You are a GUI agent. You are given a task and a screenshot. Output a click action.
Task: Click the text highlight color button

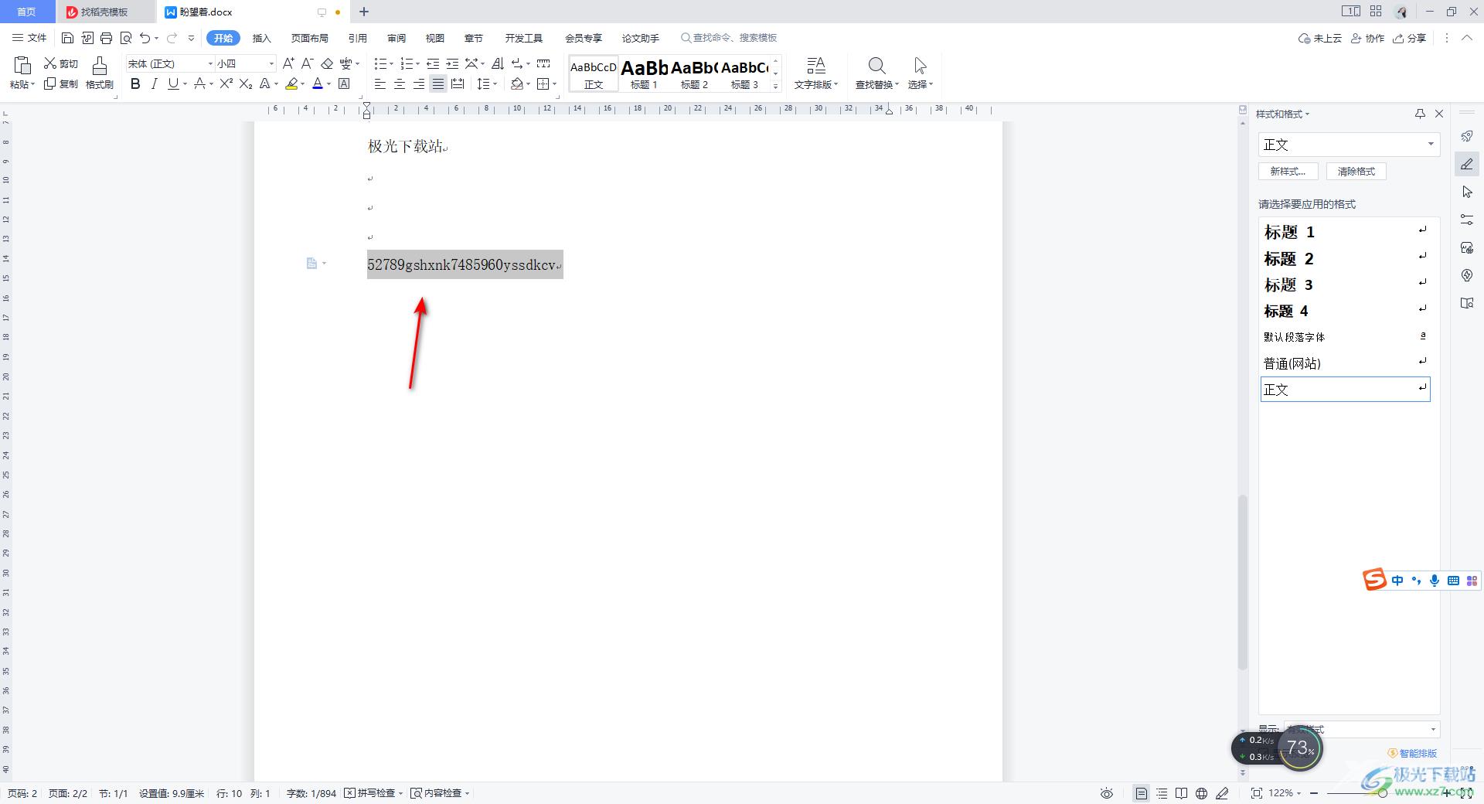[291, 83]
